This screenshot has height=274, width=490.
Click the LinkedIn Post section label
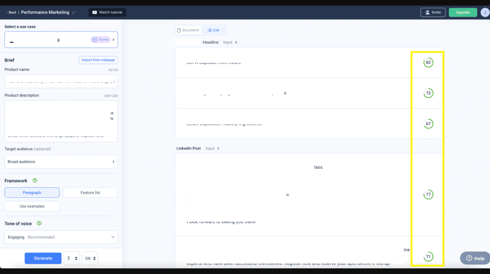click(x=189, y=148)
